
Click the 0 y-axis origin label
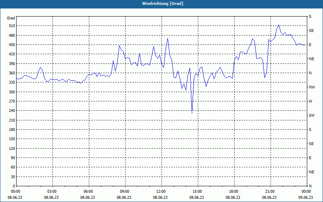14,186
